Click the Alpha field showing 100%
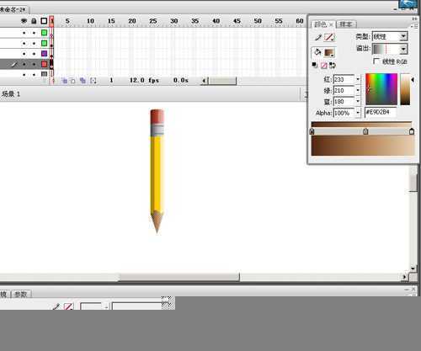 point(344,113)
